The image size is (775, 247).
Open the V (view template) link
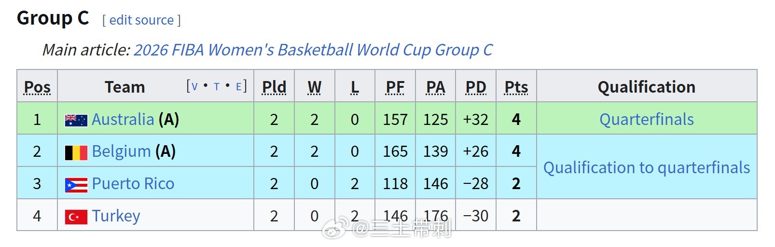pos(194,87)
